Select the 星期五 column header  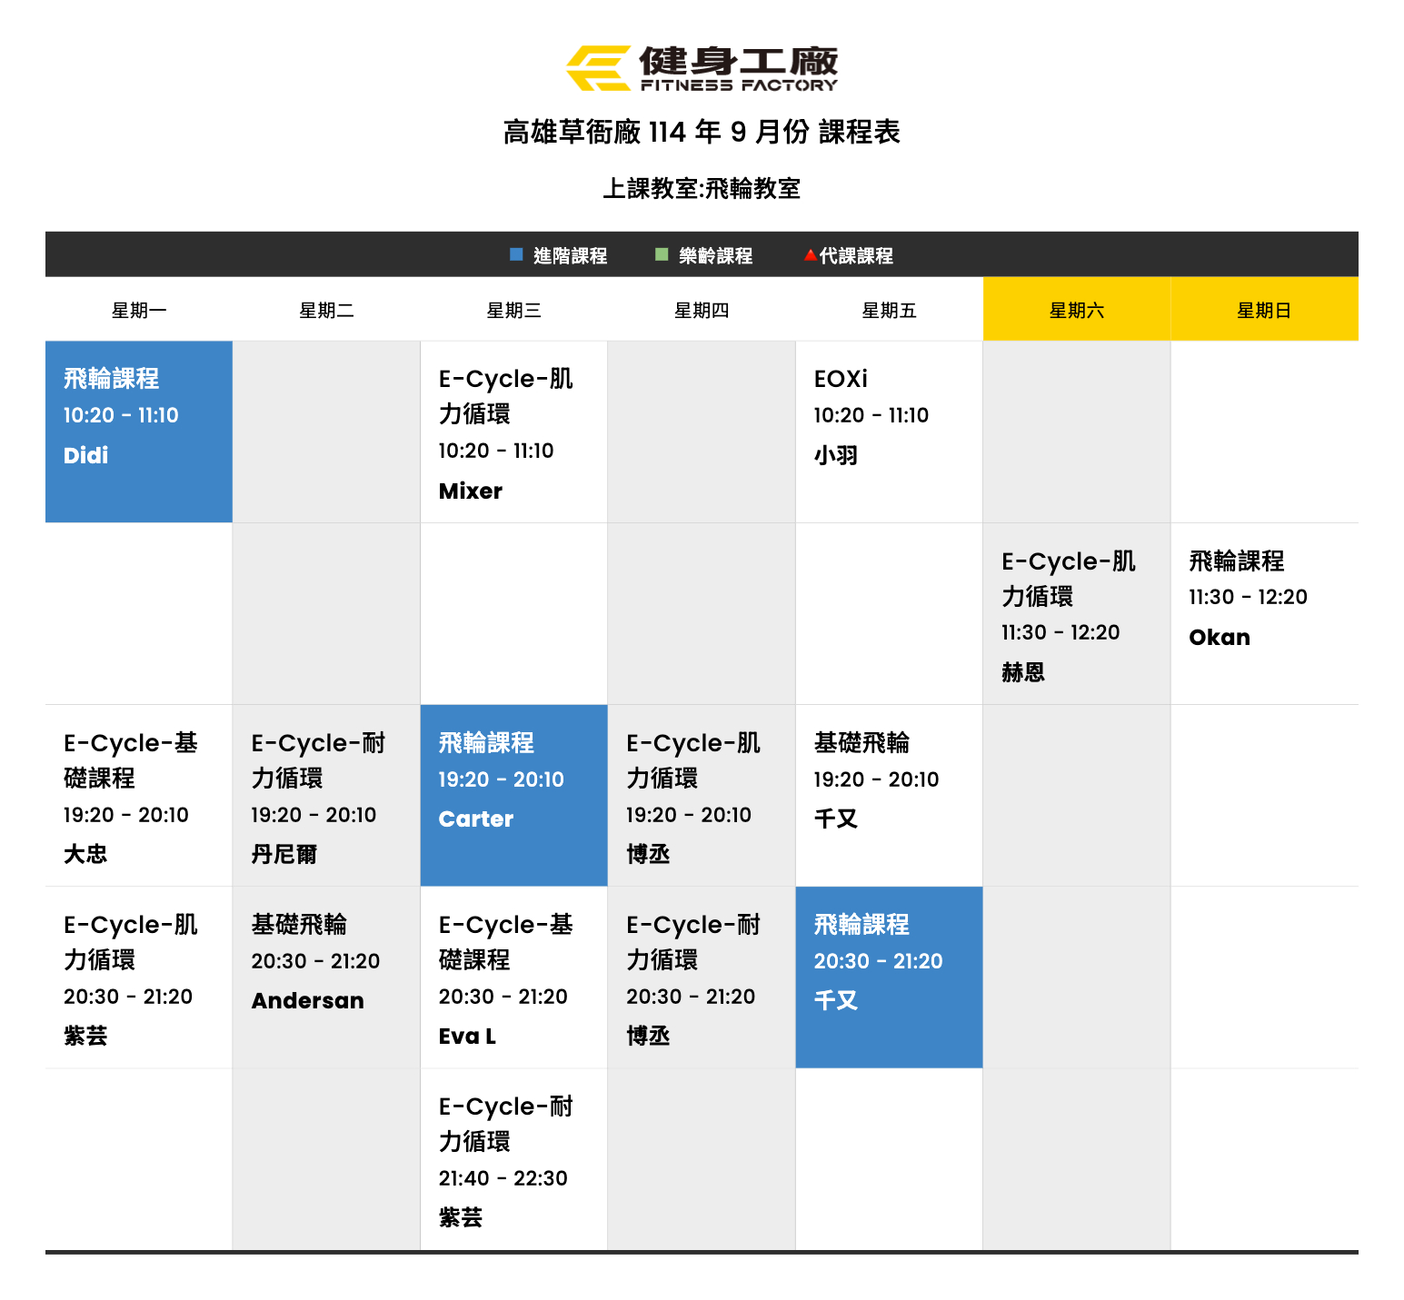pos(890,310)
